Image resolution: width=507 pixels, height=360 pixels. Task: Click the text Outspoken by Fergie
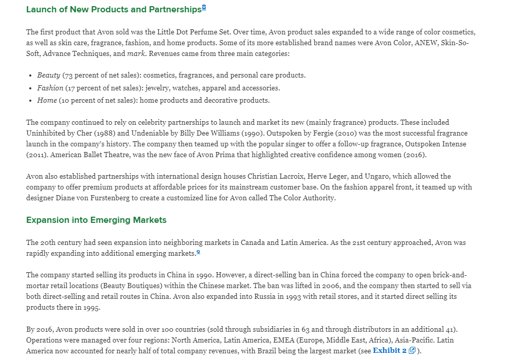[296, 133]
